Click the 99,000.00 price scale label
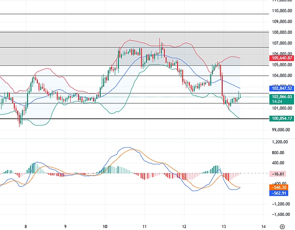295x230 pixels. (282, 130)
